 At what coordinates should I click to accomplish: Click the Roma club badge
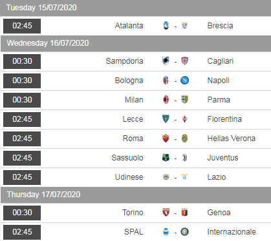coord(166,139)
